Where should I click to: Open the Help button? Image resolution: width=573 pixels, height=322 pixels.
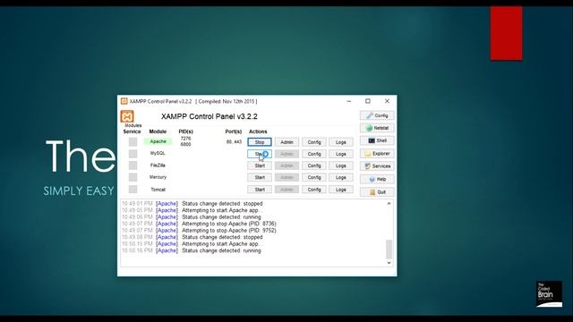pos(377,179)
